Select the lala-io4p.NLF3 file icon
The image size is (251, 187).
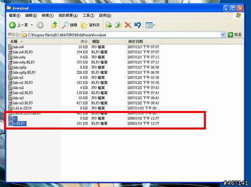11,62
